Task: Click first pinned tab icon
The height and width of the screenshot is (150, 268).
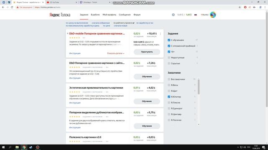Action: 4,2
